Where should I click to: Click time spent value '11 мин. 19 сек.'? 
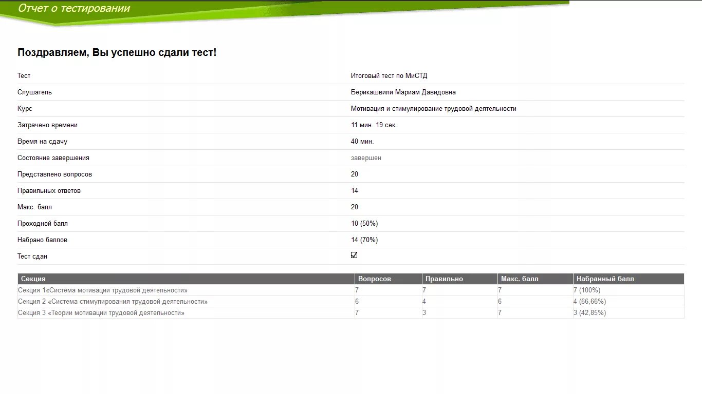pos(374,125)
